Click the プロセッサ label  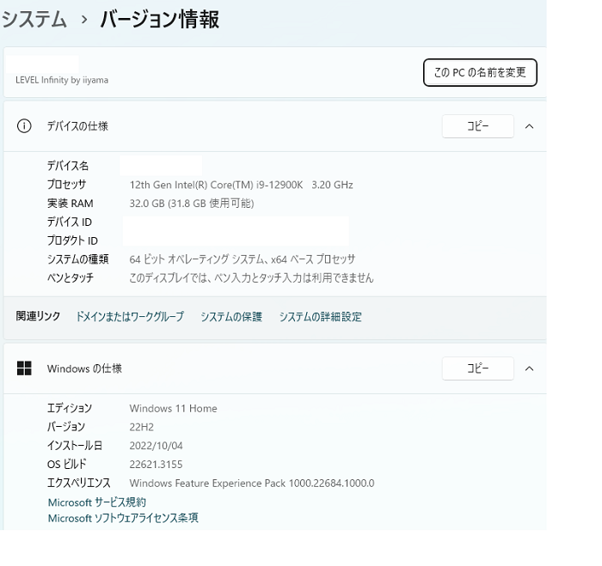pos(66,185)
